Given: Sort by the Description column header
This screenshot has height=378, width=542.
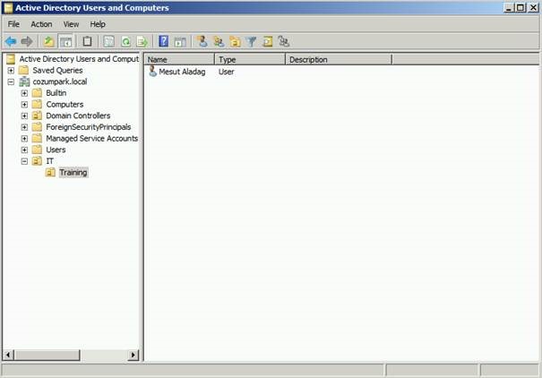Looking at the screenshot, I should coord(339,59).
